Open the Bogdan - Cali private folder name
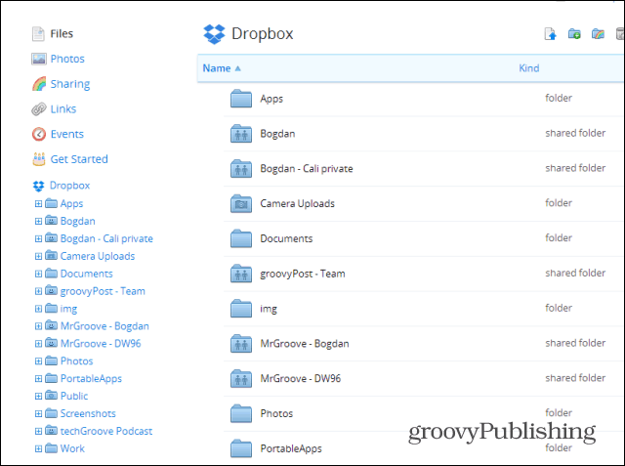The height and width of the screenshot is (466, 625). click(306, 169)
